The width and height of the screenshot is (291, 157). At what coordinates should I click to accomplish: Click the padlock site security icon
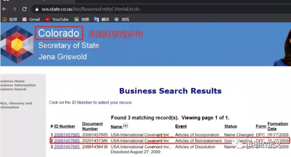click(x=37, y=9)
